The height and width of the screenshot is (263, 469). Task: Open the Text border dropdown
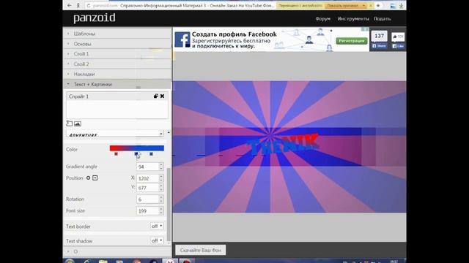(x=157, y=226)
